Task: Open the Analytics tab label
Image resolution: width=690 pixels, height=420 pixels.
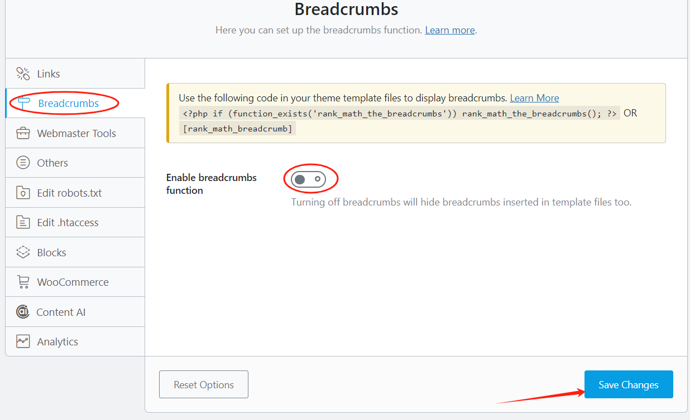Action: tap(57, 341)
